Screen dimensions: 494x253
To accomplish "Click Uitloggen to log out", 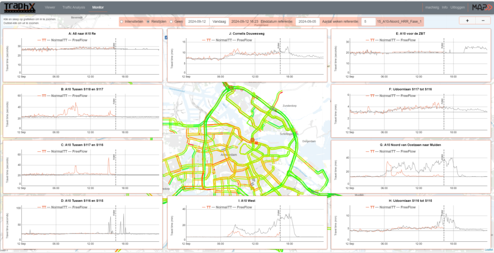I will [x=458, y=7].
